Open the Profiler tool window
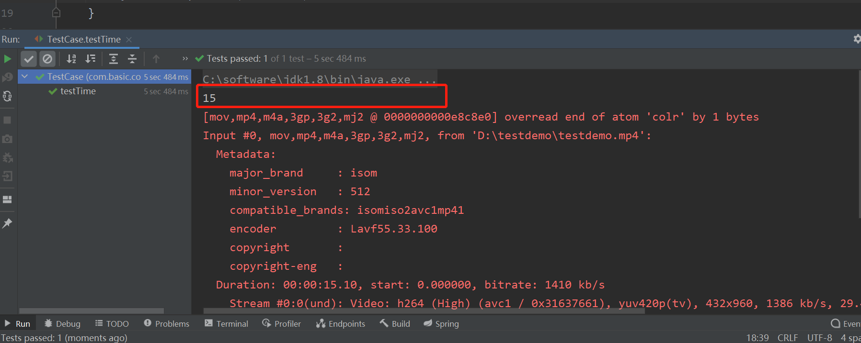 [282, 324]
